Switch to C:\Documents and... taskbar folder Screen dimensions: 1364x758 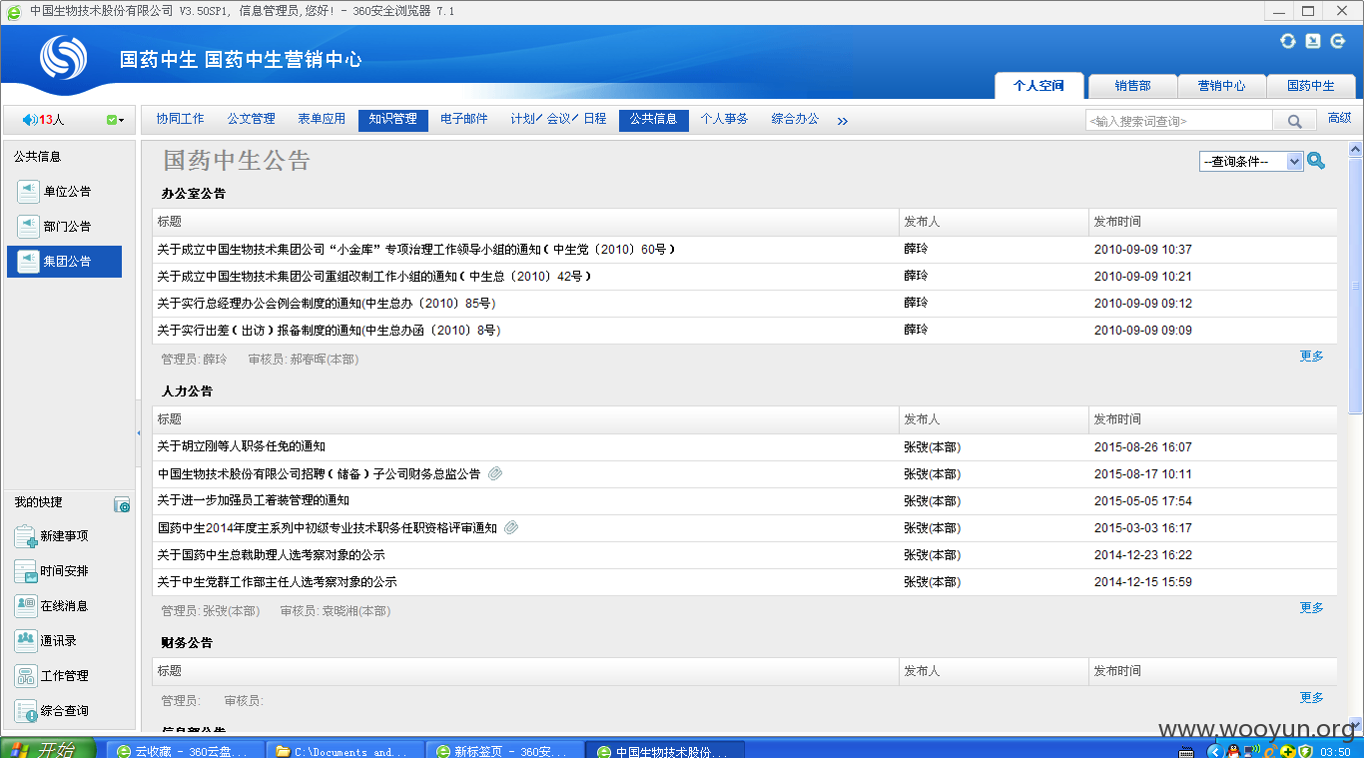pos(345,751)
